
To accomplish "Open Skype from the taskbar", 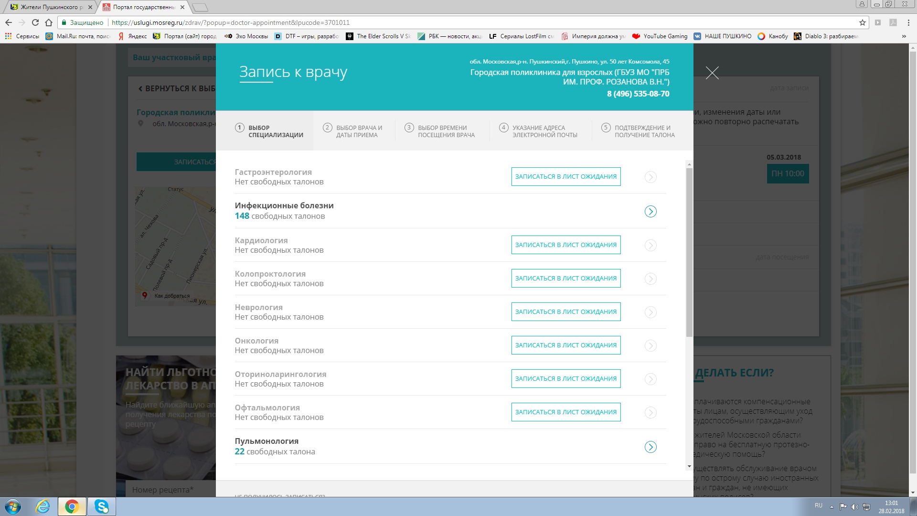I will [101, 506].
